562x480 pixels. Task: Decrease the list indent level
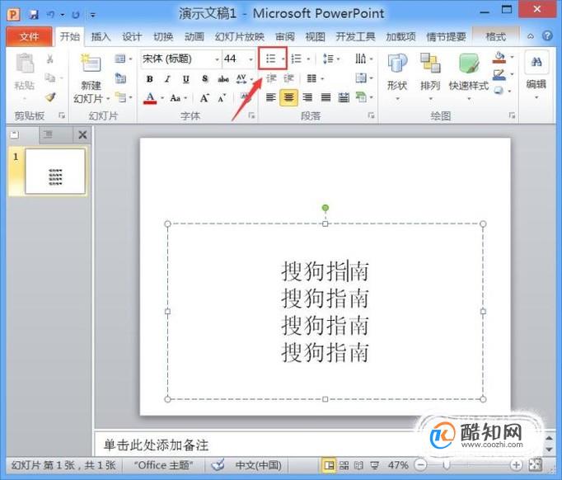coord(271,78)
